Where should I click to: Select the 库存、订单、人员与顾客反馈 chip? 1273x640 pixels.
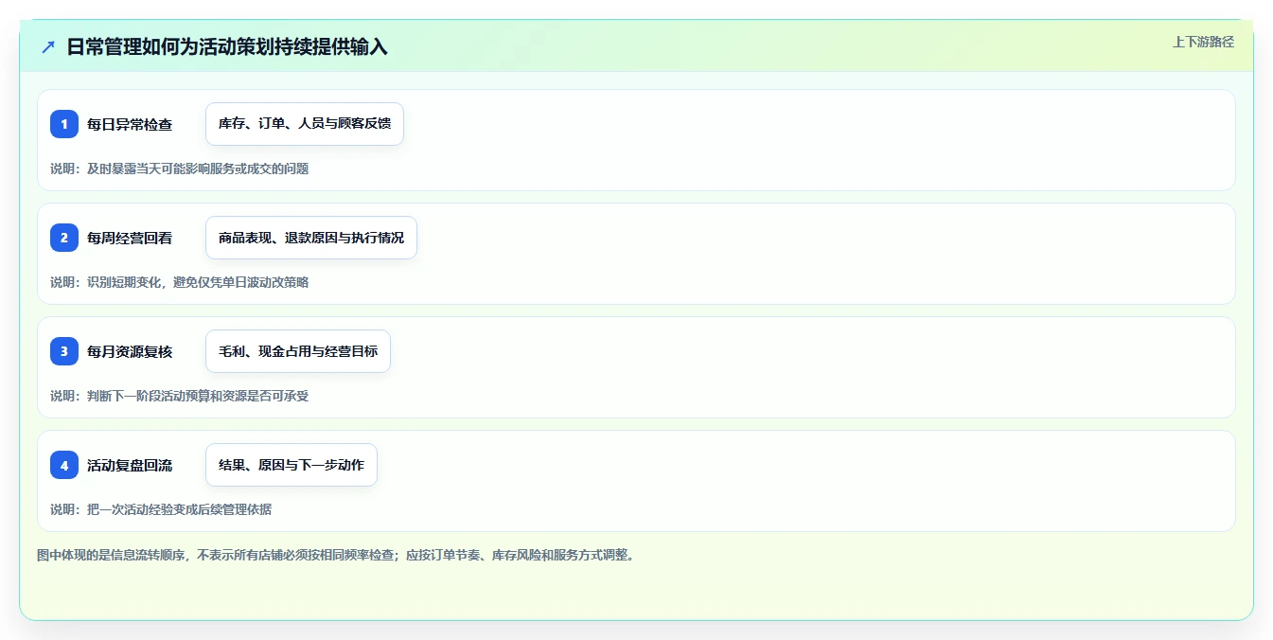pos(305,124)
